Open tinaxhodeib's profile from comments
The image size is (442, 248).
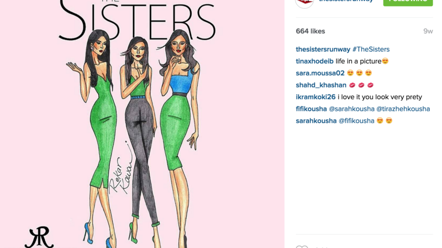click(314, 61)
